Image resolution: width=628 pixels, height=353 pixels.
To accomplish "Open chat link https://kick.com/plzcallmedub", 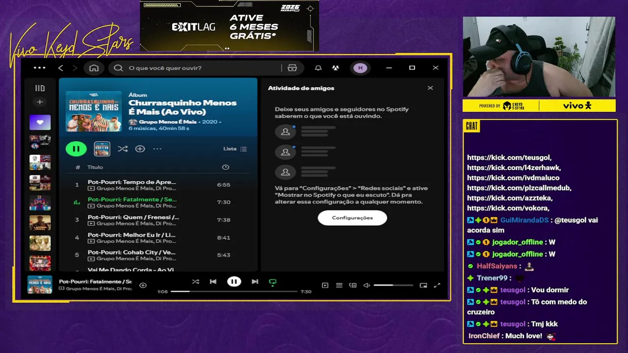I will (519, 188).
